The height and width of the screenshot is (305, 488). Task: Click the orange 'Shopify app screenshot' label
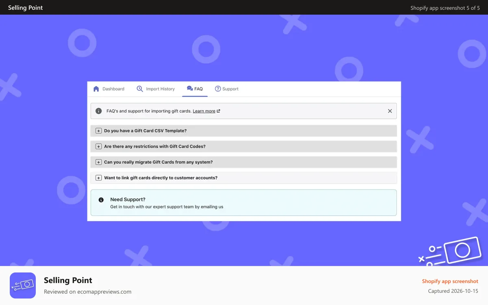(x=450, y=281)
